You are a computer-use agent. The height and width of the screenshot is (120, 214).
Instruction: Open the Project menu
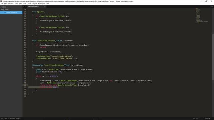point(35,4)
